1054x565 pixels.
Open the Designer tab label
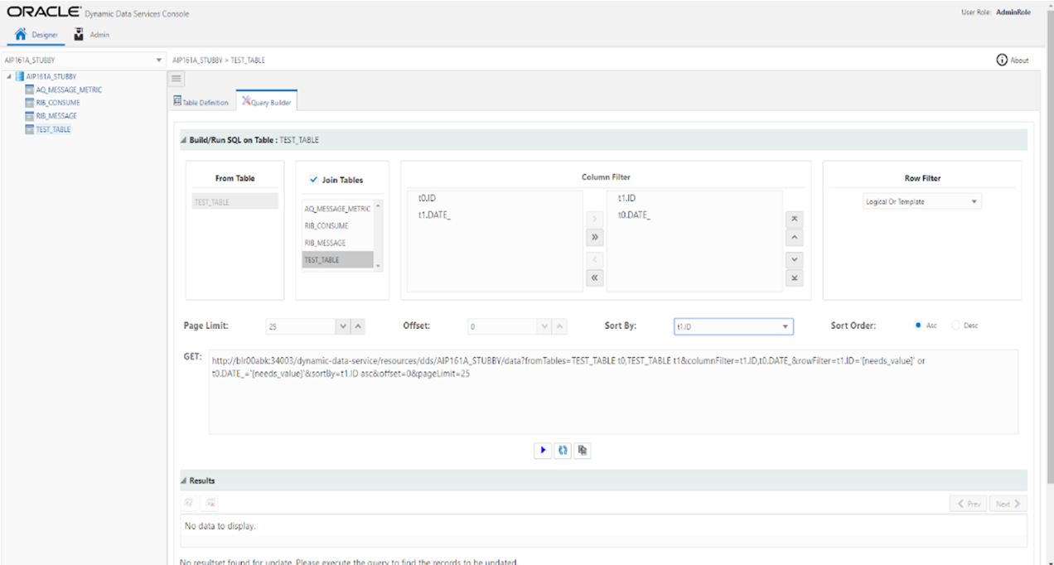pyautogui.click(x=45, y=35)
